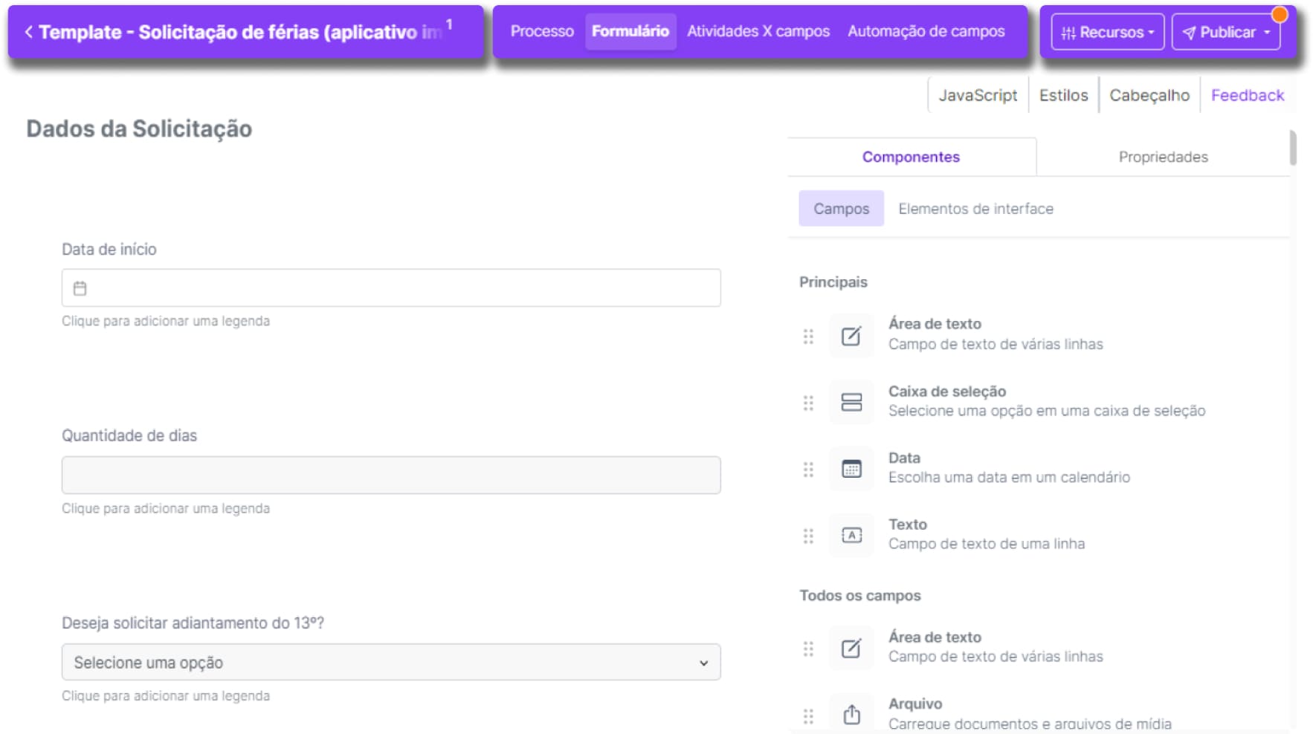Expand the Publicar dropdown arrow
This screenshot has width=1313, height=734.
(x=1268, y=32)
